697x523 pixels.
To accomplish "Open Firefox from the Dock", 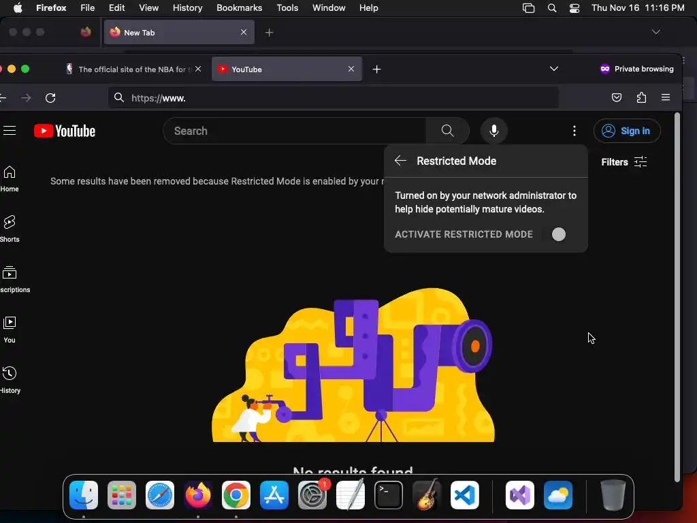I will [x=198, y=495].
